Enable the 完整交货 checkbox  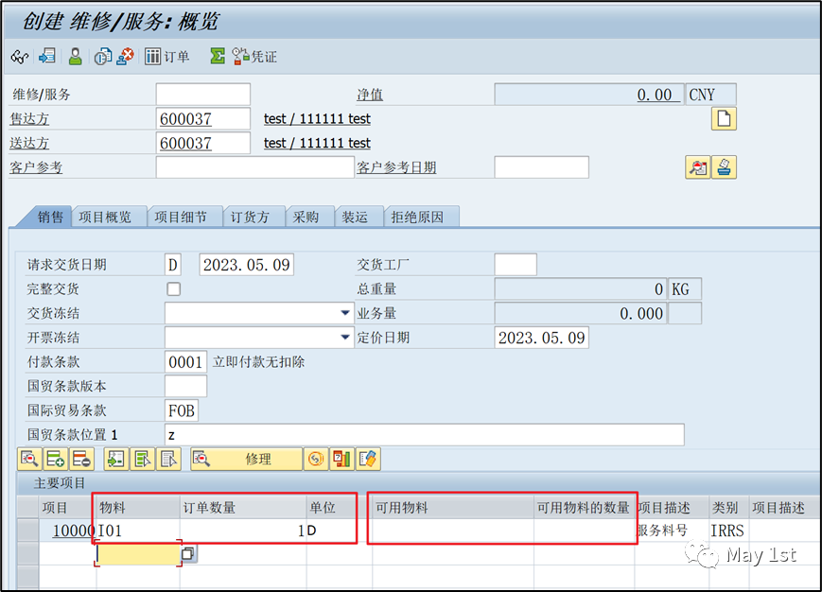pyautogui.click(x=173, y=288)
